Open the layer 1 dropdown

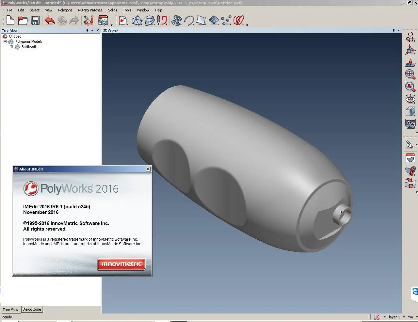pyautogui.click(x=404, y=317)
